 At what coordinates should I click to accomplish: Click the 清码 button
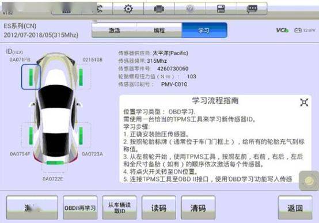pos(198,207)
